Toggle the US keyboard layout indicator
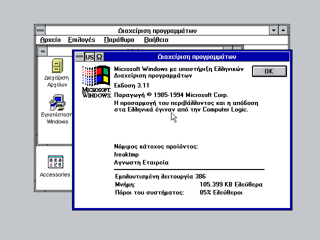 (89, 57)
